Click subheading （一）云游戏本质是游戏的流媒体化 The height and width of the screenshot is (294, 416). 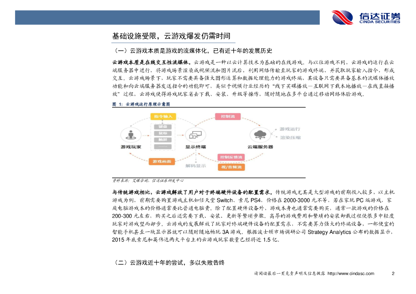pyautogui.click(x=192, y=51)
